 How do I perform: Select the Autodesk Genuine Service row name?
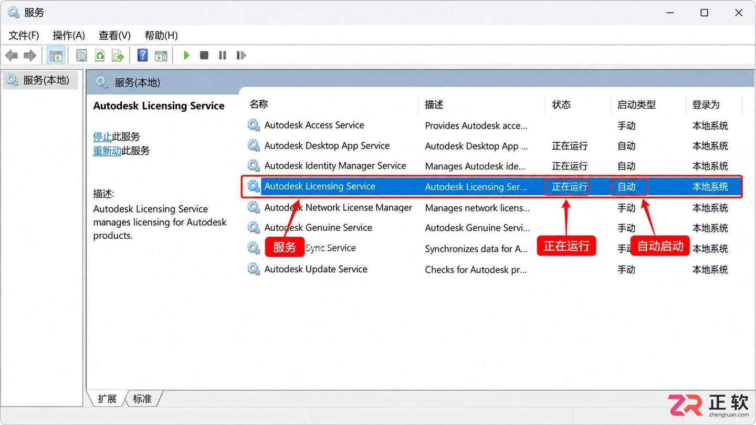(318, 228)
